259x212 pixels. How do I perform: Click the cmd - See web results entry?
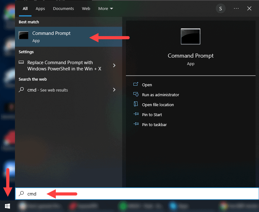[x=48, y=90]
